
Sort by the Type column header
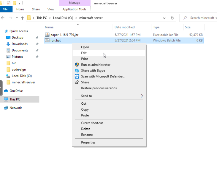pos(156,27)
